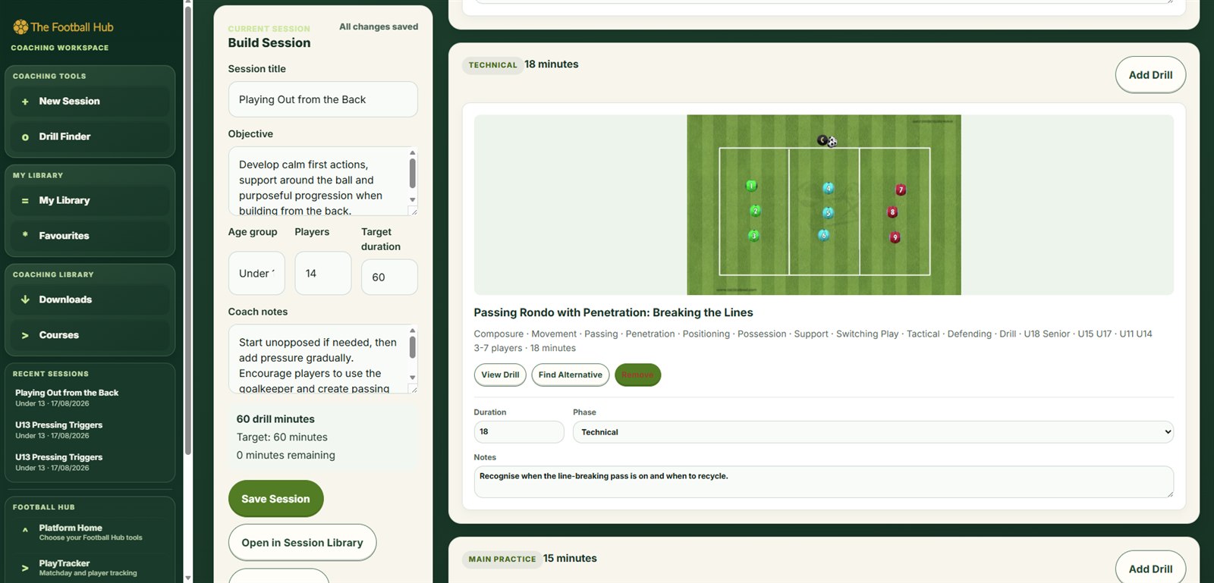This screenshot has width=1214, height=583.
Task: Click the Passing Rondo drill diagram thumbnail
Action: (824, 205)
